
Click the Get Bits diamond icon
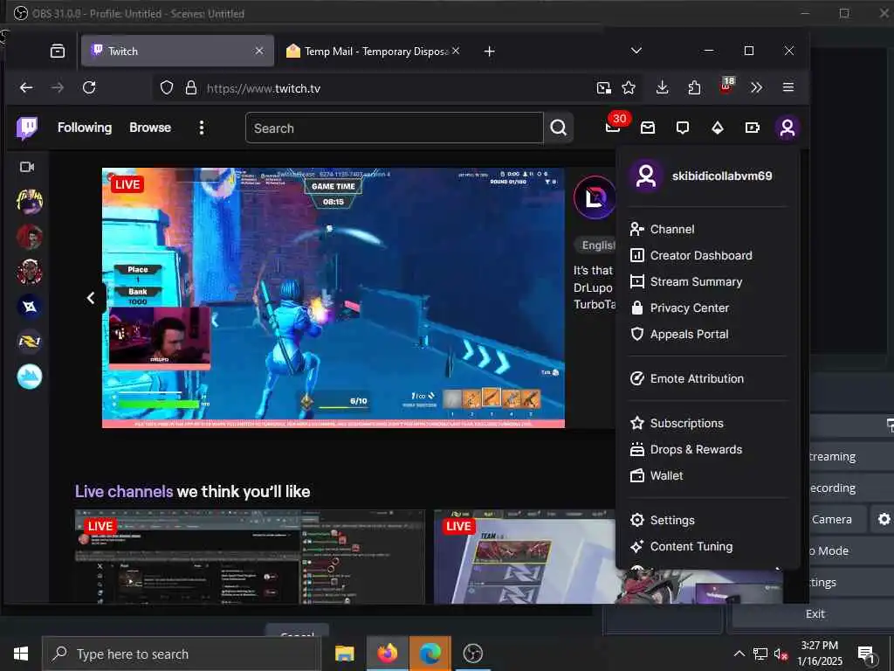tap(718, 128)
